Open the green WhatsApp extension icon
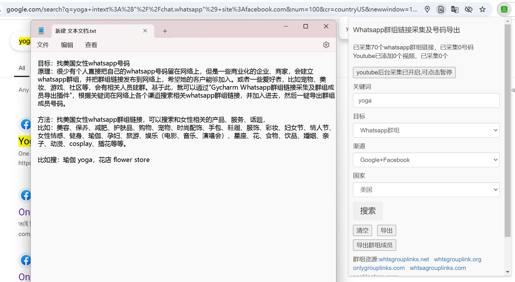Screen dimensions: 515x282 (504, 9)
